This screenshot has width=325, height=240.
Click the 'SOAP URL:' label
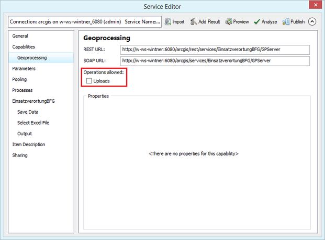click(95, 61)
